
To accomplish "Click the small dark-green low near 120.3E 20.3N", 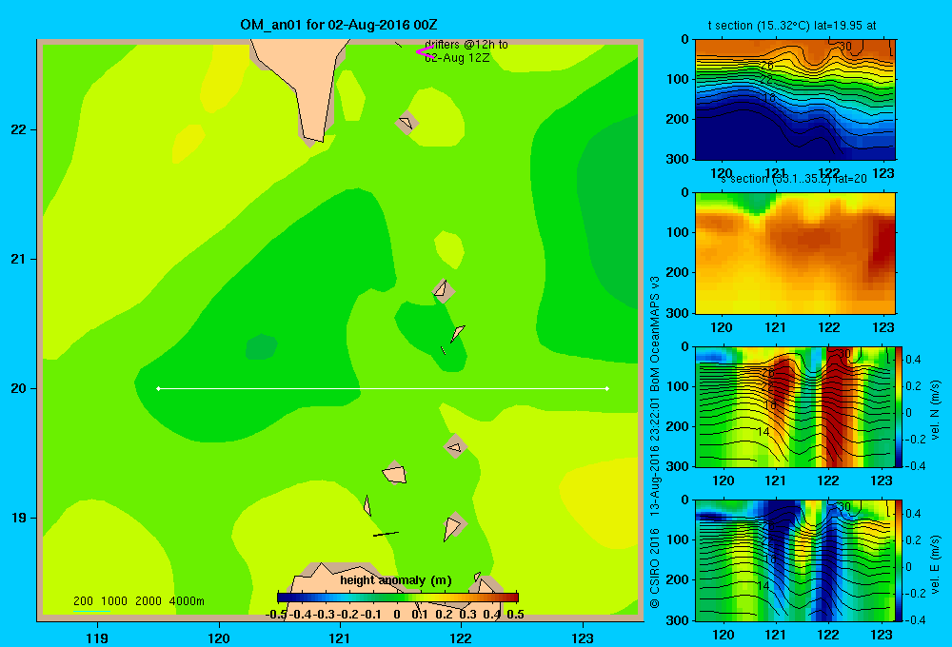I will 261,347.
